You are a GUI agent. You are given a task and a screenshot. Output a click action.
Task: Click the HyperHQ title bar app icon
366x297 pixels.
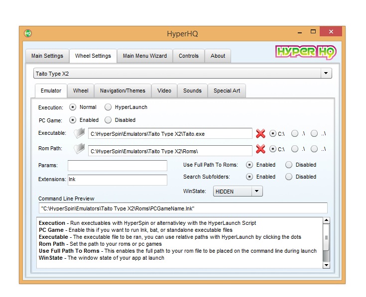coord(28,33)
